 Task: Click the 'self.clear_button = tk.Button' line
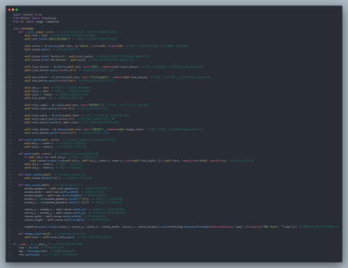click(x=114, y=67)
